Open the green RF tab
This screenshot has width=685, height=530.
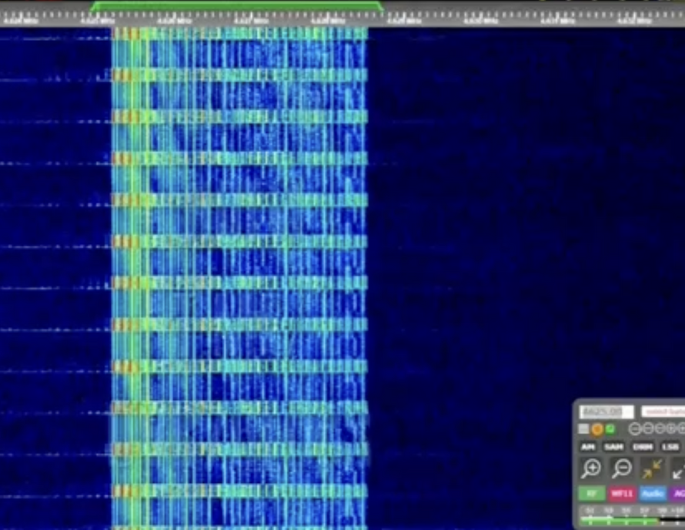591,493
